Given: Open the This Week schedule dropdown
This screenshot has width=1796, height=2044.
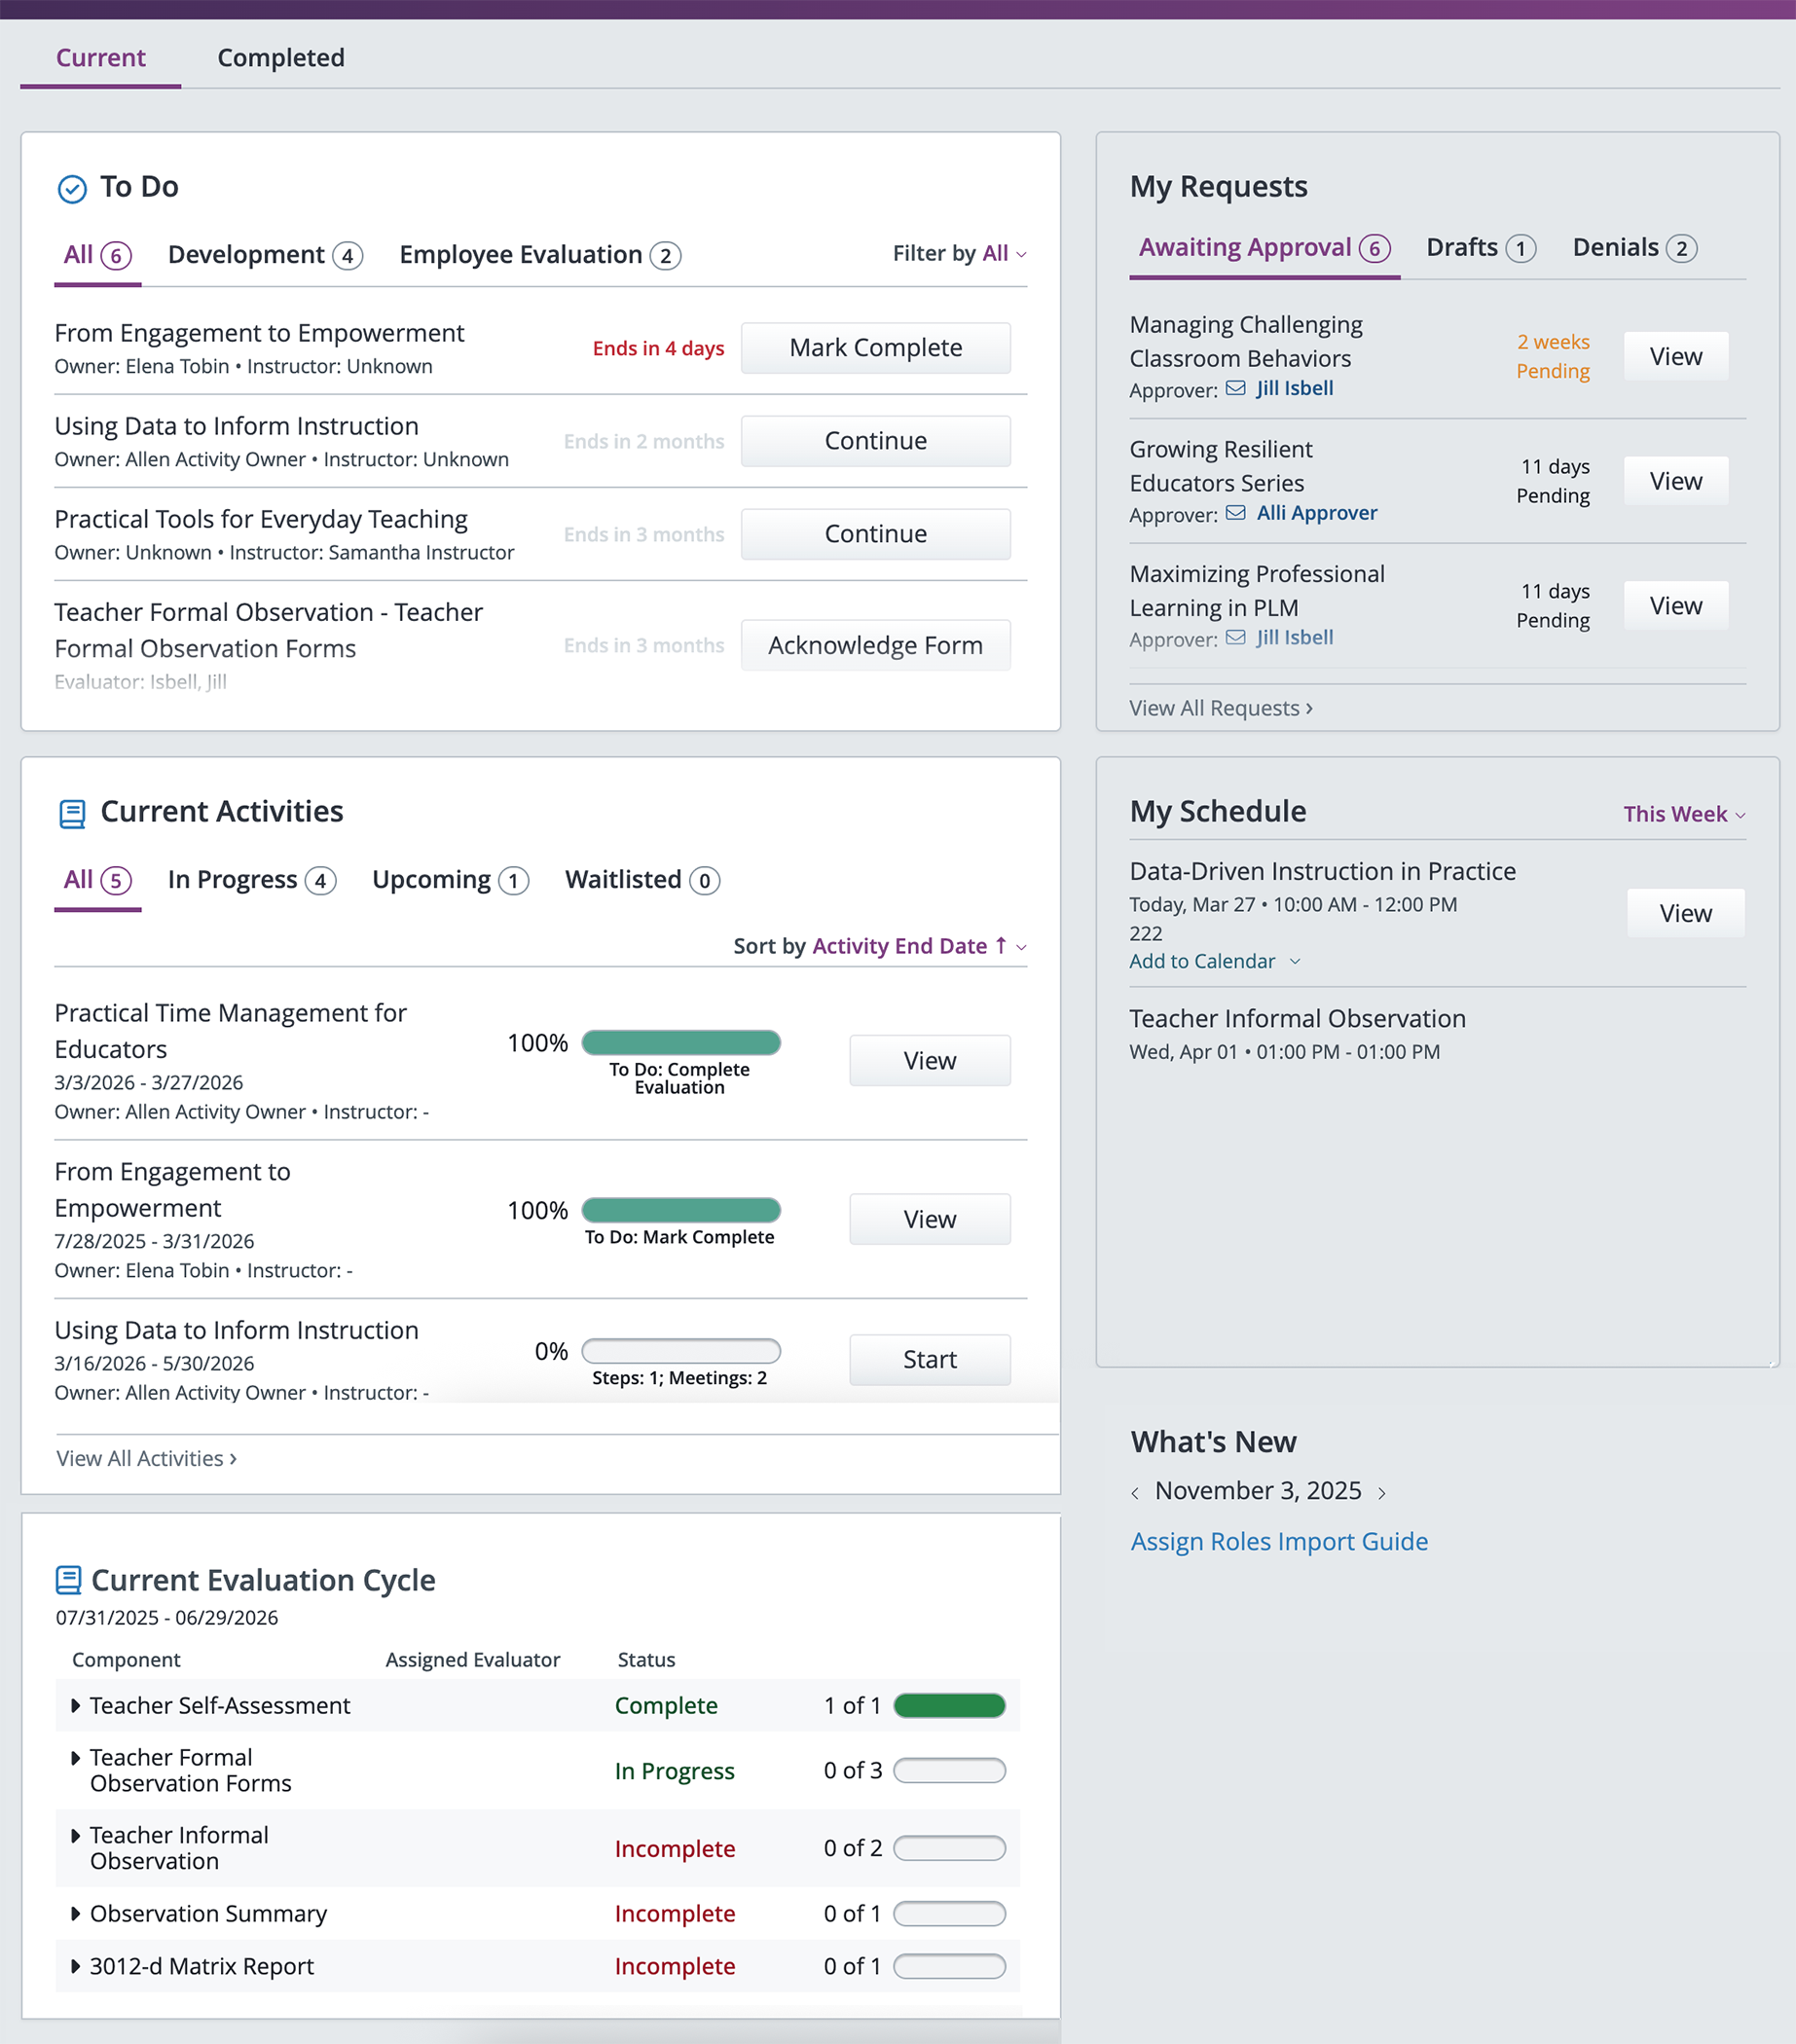Looking at the screenshot, I should pos(1684,814).
